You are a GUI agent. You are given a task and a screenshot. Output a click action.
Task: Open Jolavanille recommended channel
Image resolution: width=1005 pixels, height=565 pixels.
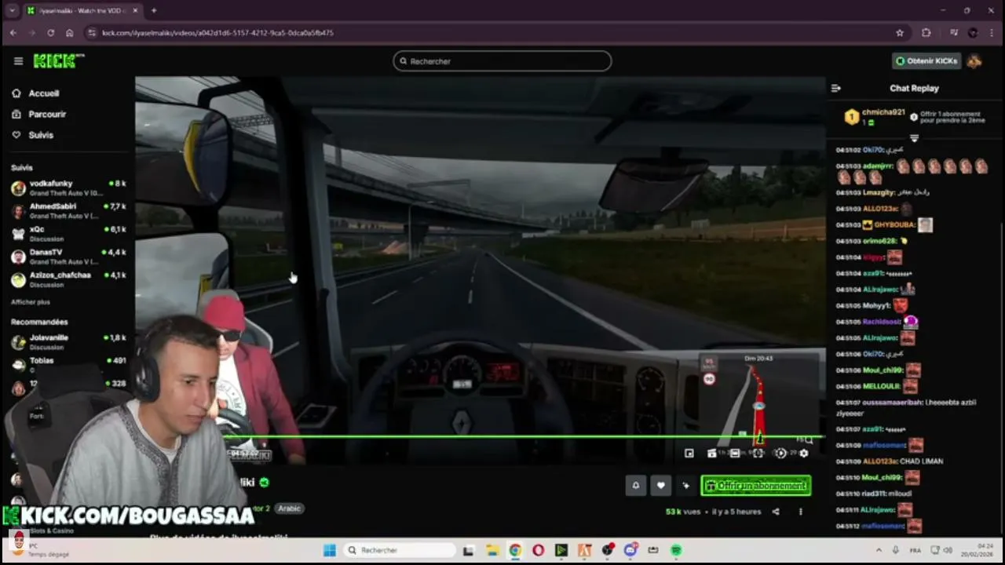[68, 342]
